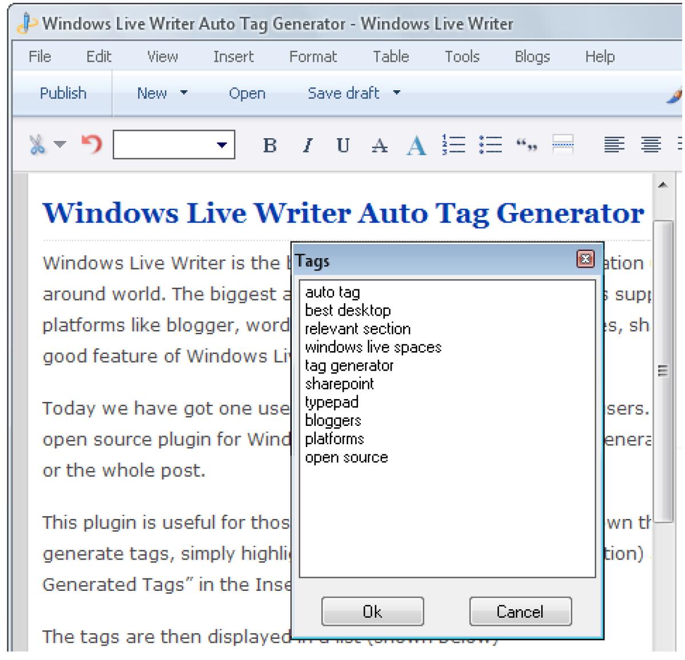
Task: Open the Help menu
Action: (600, 57)
